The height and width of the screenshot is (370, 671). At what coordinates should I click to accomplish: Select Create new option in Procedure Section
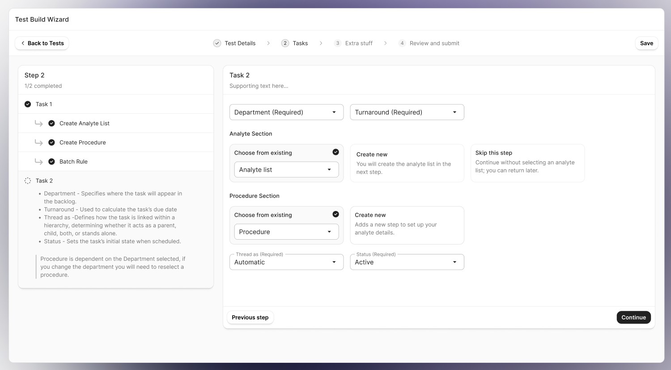click(x=407, y=225)
